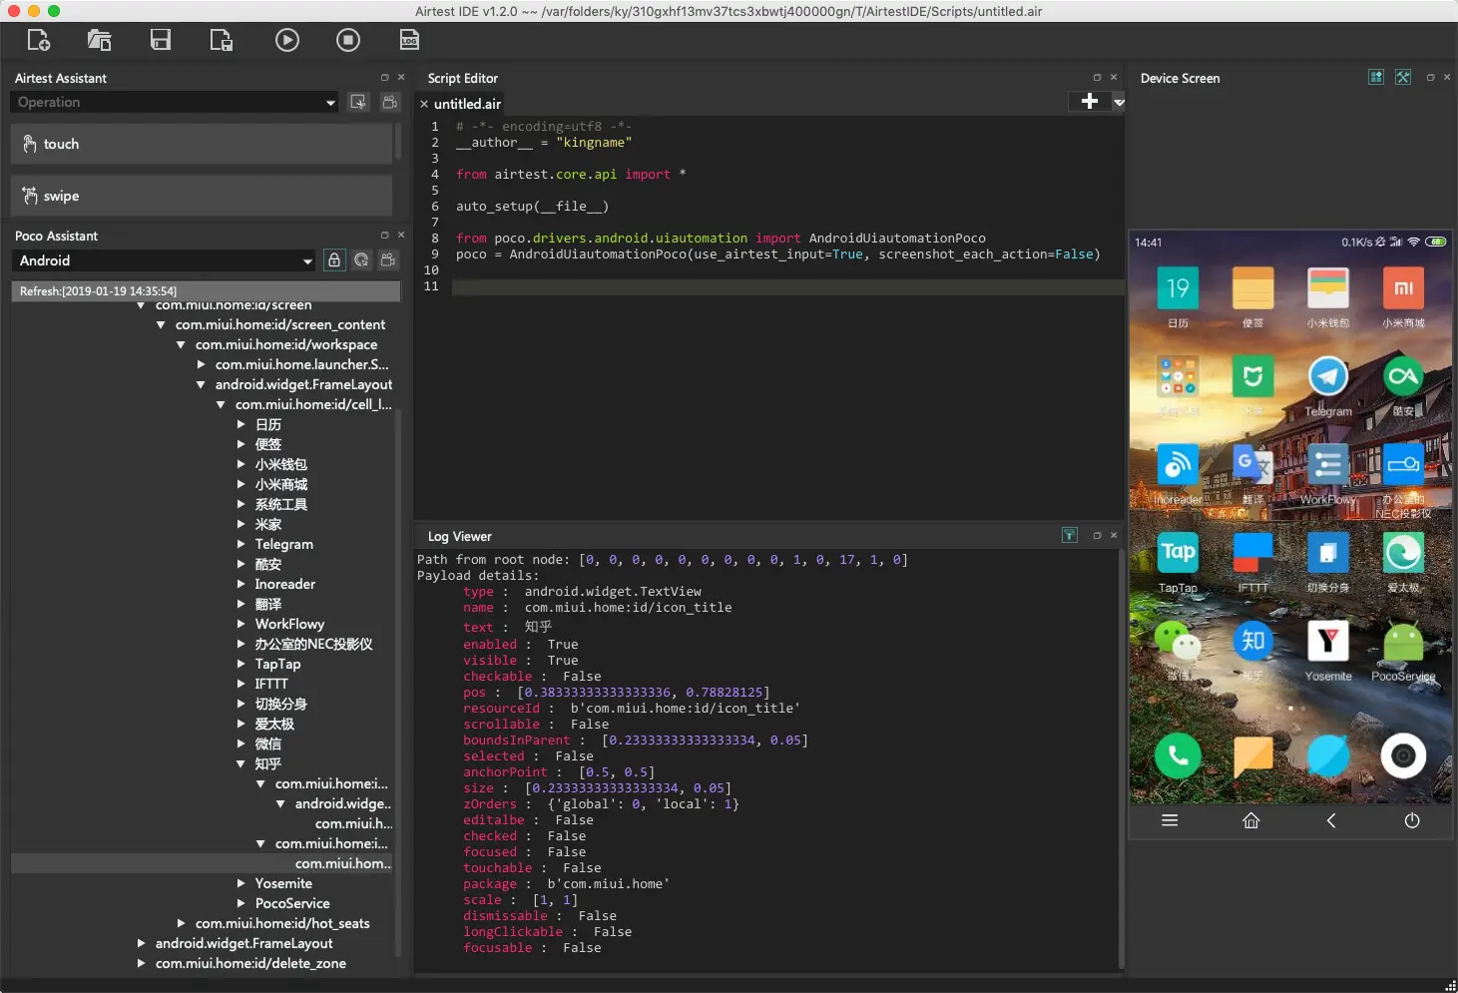Image resolution: width=1458 pixels, height=993 pixels.
Task: Select the untitled.air script tab
Action: pos(466,104)
